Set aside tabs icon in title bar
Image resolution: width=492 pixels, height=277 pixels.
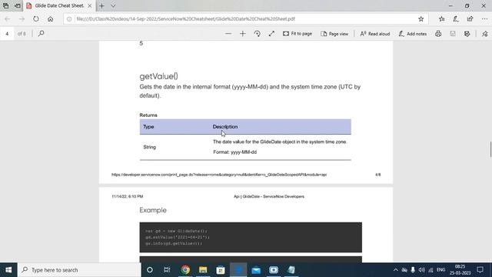tap(18, 5)
